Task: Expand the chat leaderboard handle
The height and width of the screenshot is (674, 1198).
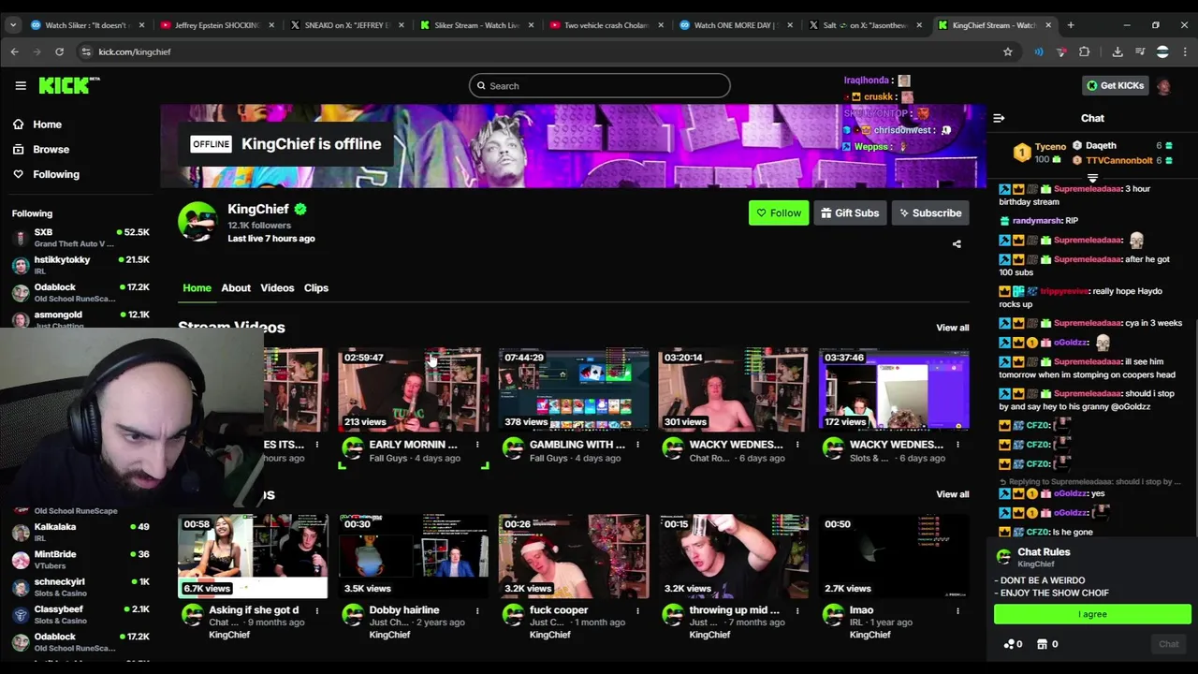Action: coord(1092,178)
